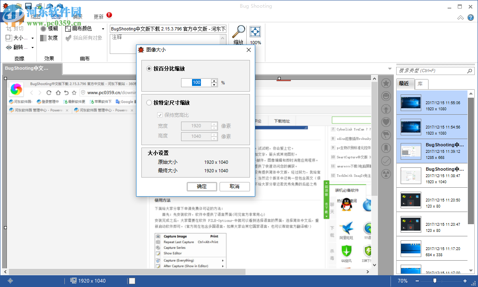Select the 缩放 magnifier zoom tool
This screenshot has width=478, height=287.
click(x=239, y=32)
